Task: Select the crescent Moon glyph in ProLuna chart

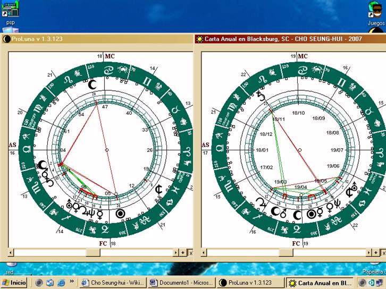Action: pos(93,84)
